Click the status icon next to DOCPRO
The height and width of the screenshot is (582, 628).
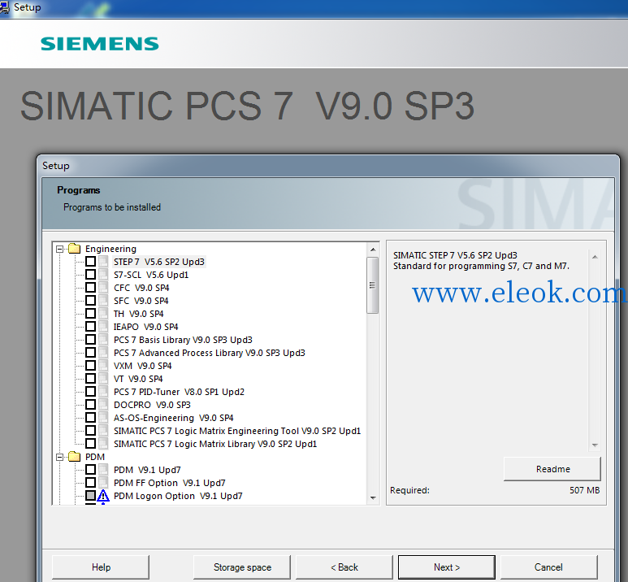click(103, 405)
